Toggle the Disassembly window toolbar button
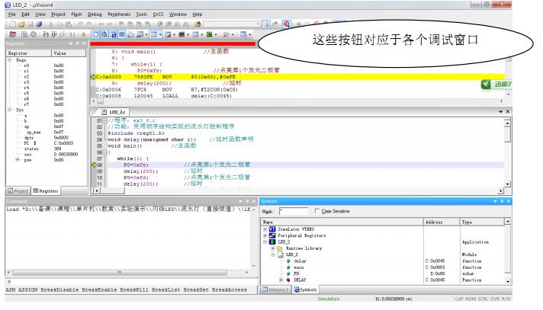Image resolution: width=543 pixels, height=310 pixels. [104, 34]
